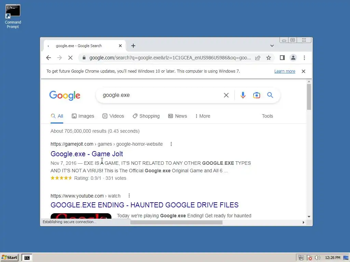Click the forward navigation arrow
The image size is (350, 262).
tap(59, 58)
